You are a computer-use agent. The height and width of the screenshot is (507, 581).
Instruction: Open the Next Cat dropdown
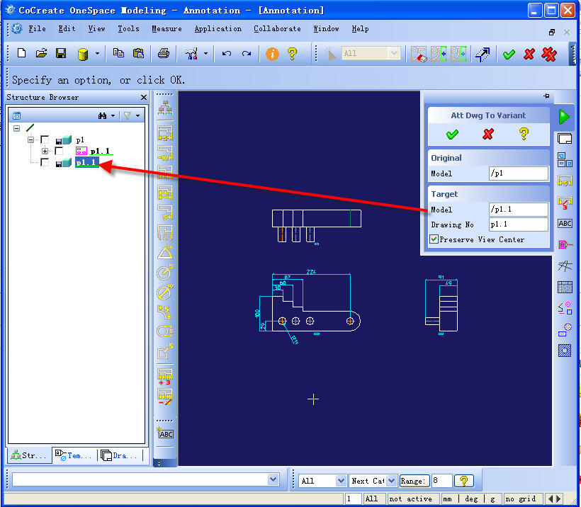click(x=391, y=481)
